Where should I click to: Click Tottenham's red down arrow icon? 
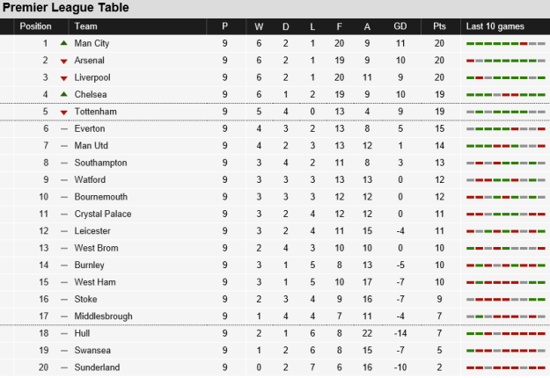(63, 112)
